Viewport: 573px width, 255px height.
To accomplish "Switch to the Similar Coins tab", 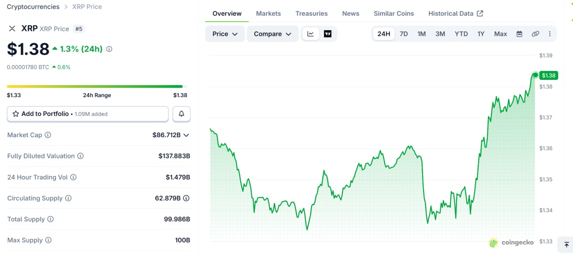I will pyautogui.click(x=394, y=14).
